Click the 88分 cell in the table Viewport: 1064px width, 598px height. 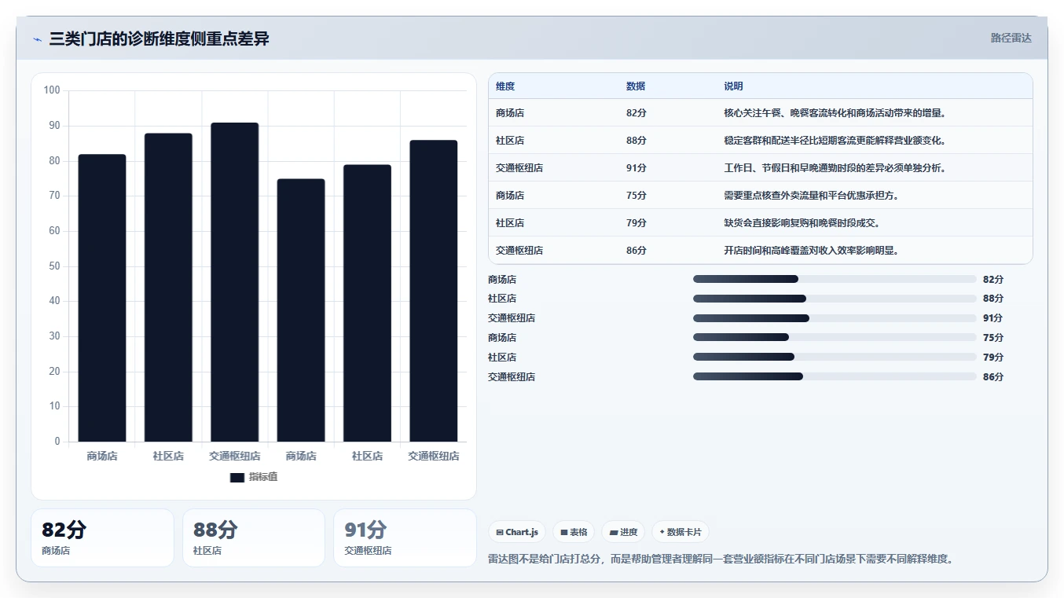tap(637, 141)
